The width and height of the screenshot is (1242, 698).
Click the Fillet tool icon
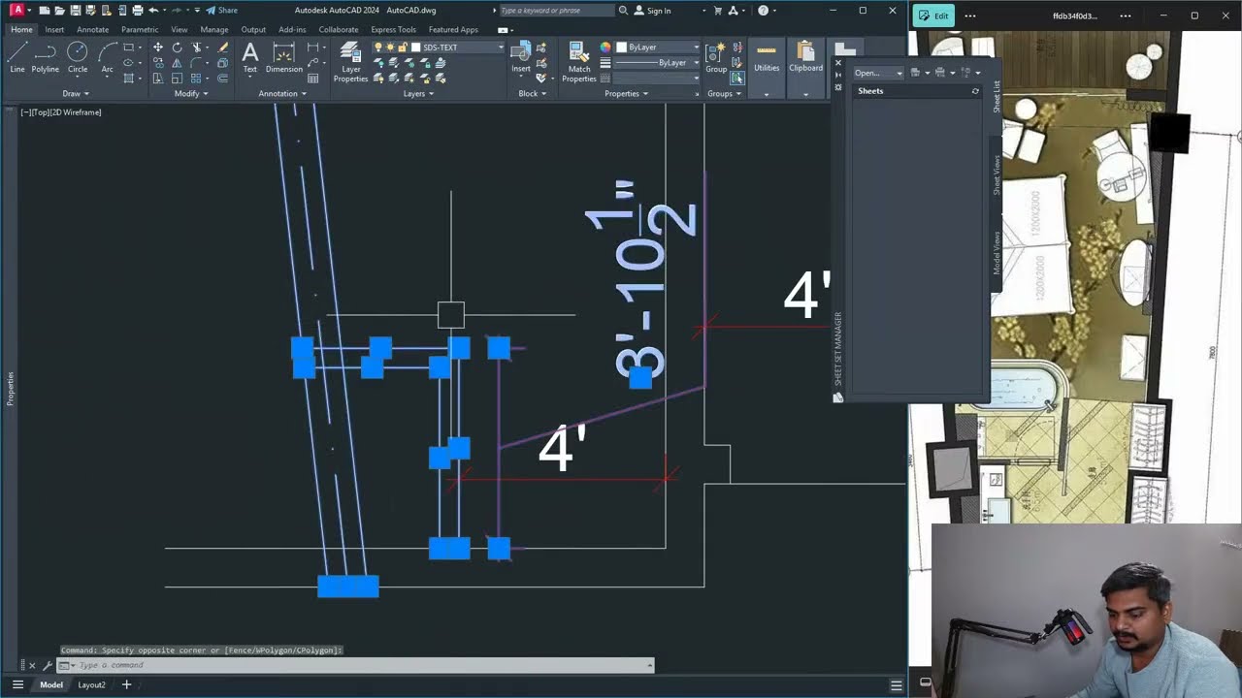pos(197,63)
